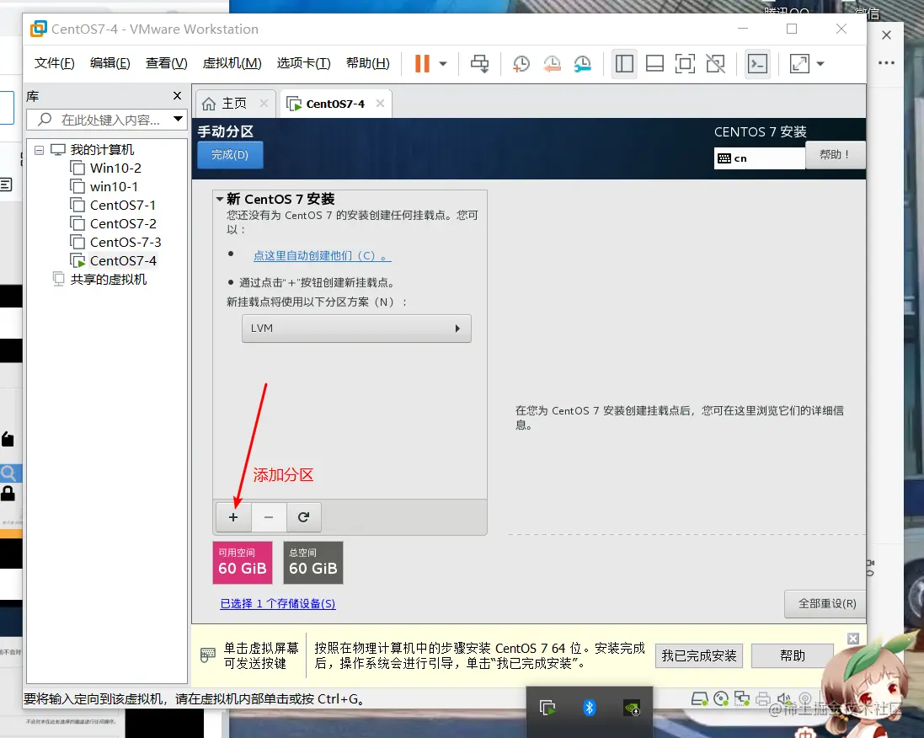This screenshot has width=924, height=738.
Task: Click the stretch guest display icon
Action: (x=799, y=64)
